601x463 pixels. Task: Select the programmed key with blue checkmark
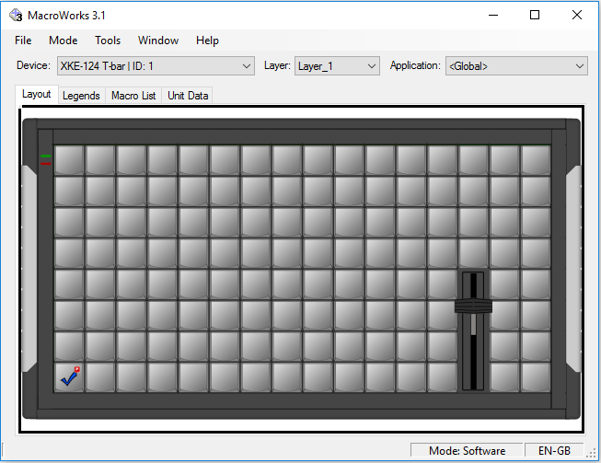coord(69,377)
